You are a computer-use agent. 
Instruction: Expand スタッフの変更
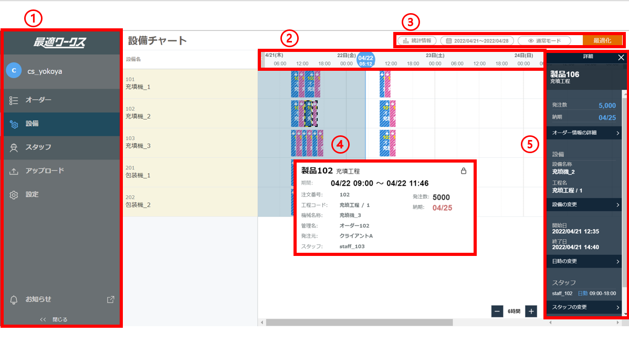[x=584, y=307]
